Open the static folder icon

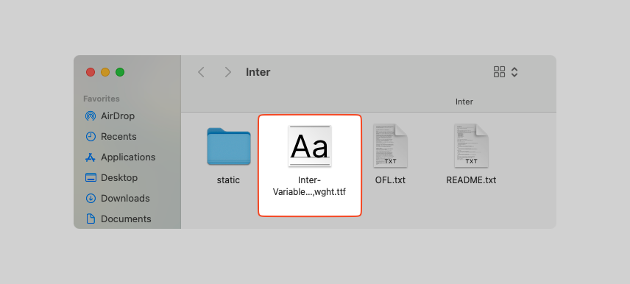pos(229,146)
